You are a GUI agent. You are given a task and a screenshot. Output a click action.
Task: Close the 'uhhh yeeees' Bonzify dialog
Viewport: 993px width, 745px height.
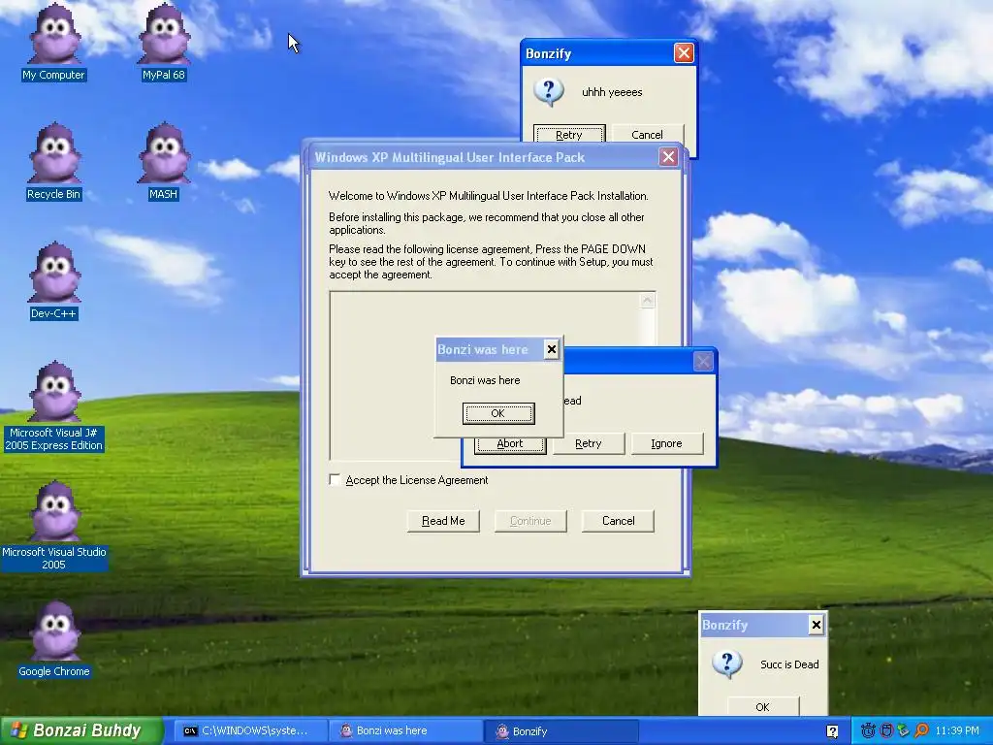[684, 53]
